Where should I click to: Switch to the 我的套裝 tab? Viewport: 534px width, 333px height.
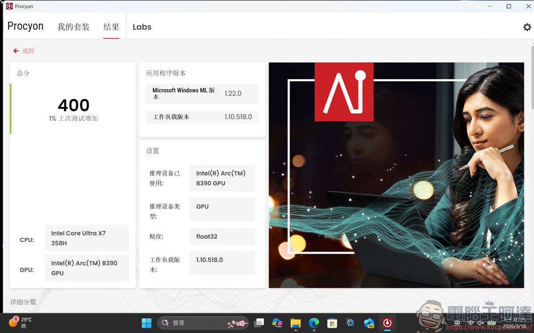[73, 27]
